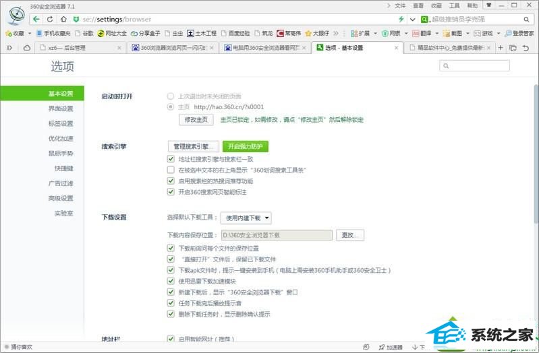The height and width of the screenshot is (353, 539).
Task: Click the 管理搜索引擎 button
Action: [x=194, y=146]
